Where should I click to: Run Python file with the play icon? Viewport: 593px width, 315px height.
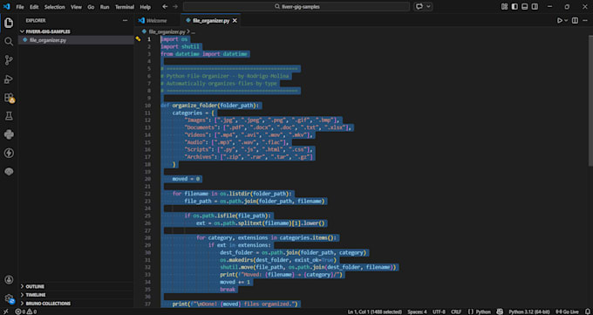click(x=560, y=20)
